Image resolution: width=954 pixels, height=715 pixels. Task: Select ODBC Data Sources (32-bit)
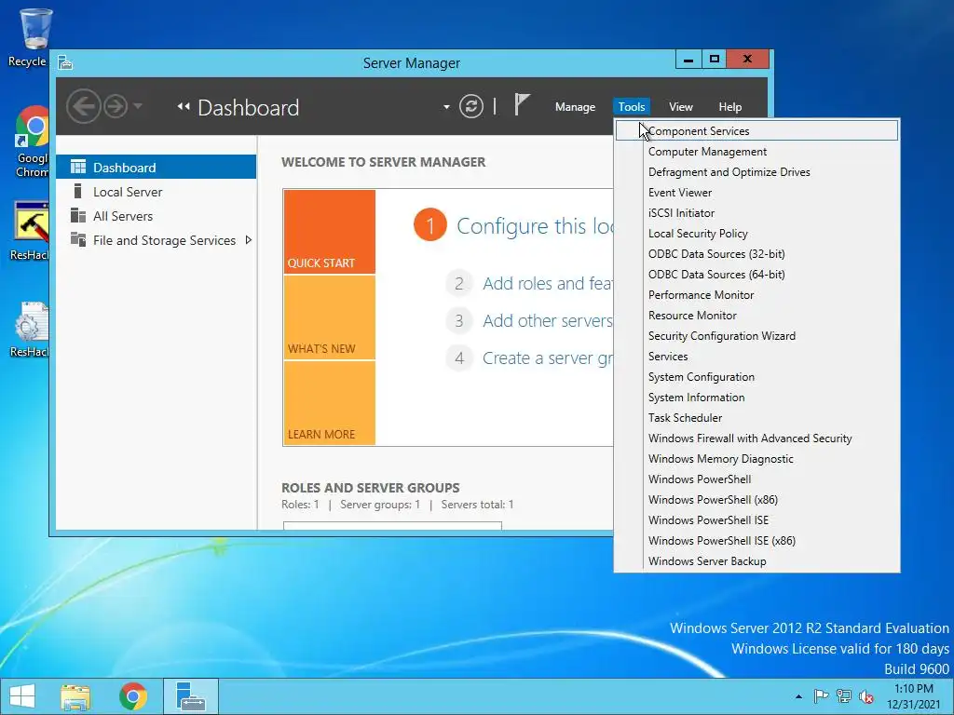(756, 253)
